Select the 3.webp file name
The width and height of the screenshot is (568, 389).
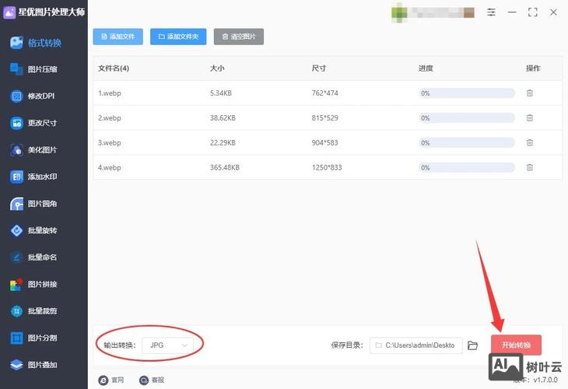click(110, 142)
